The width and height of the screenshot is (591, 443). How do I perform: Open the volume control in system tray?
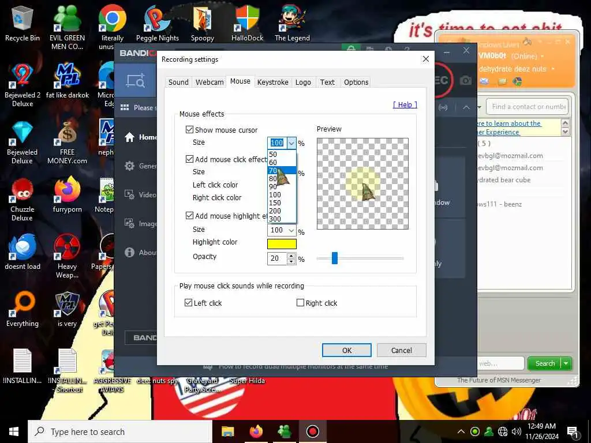point(516,431)
